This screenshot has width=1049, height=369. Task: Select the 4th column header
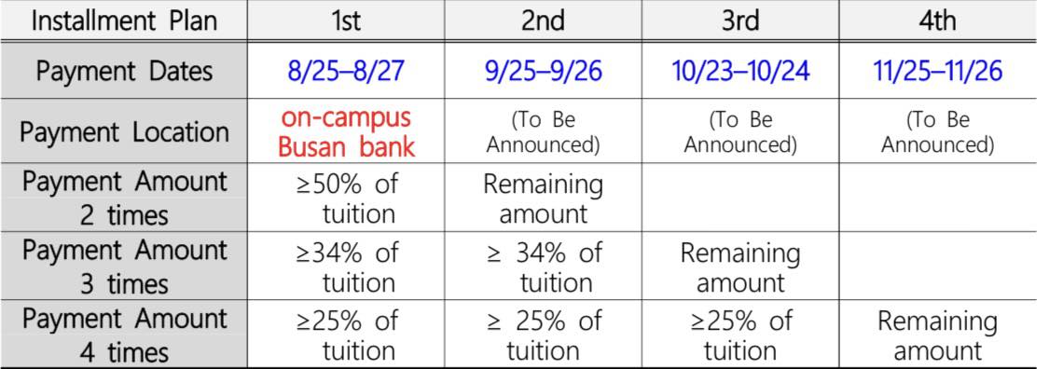click(937, 20)
